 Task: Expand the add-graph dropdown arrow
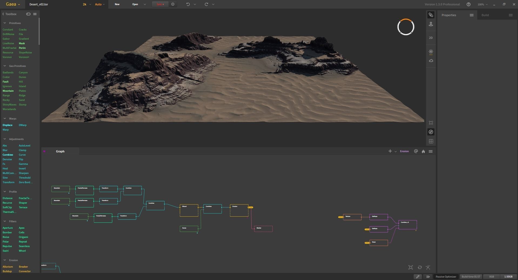point(396,152)
